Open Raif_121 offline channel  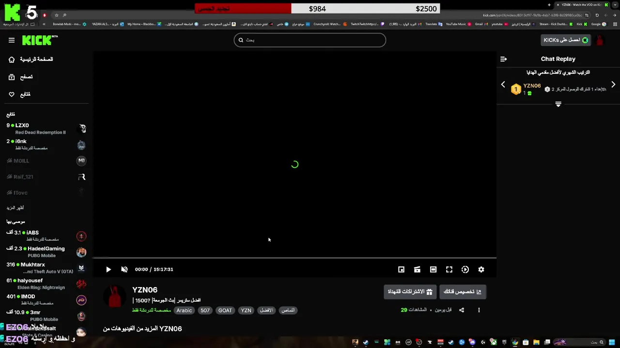coord(46,177)
